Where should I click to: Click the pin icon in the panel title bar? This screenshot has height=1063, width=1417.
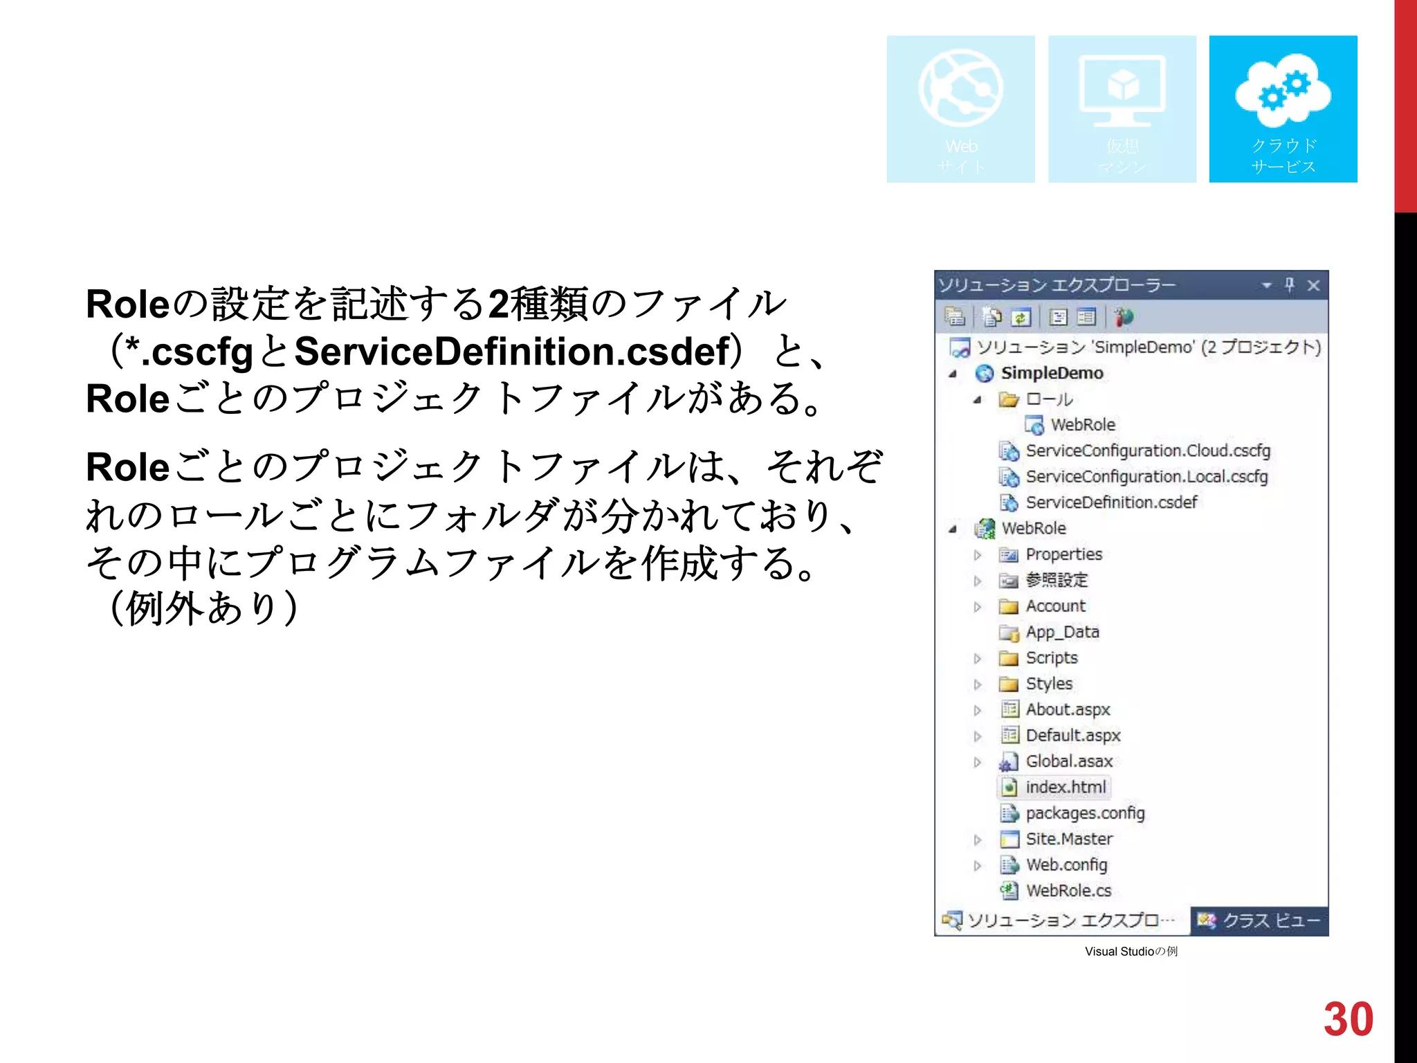point(1290,284)
